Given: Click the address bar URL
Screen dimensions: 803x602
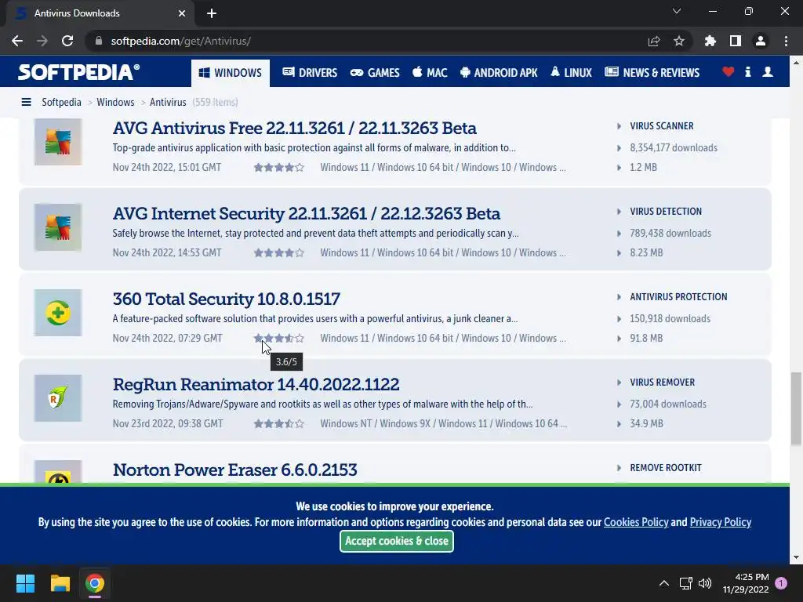Looking at the screenshot, I should click(x=181, y=41).
